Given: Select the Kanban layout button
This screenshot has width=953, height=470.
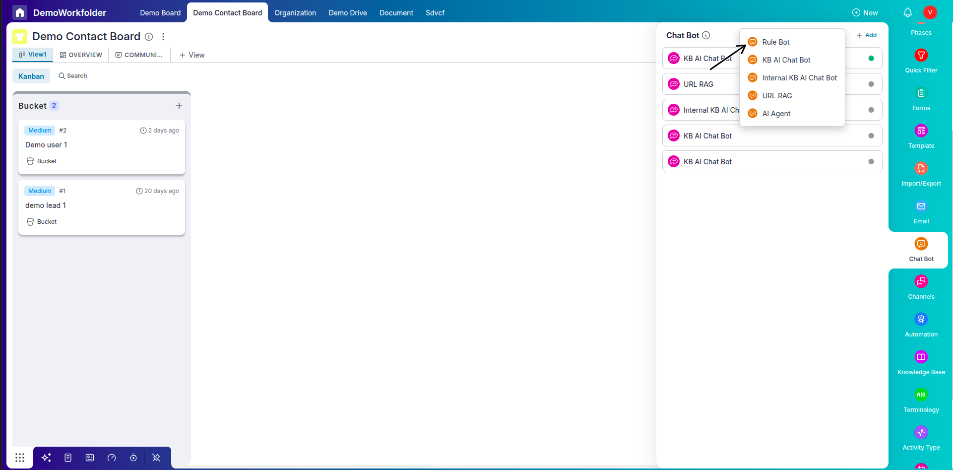Looking at the screenshot, I should coord(31,76).
